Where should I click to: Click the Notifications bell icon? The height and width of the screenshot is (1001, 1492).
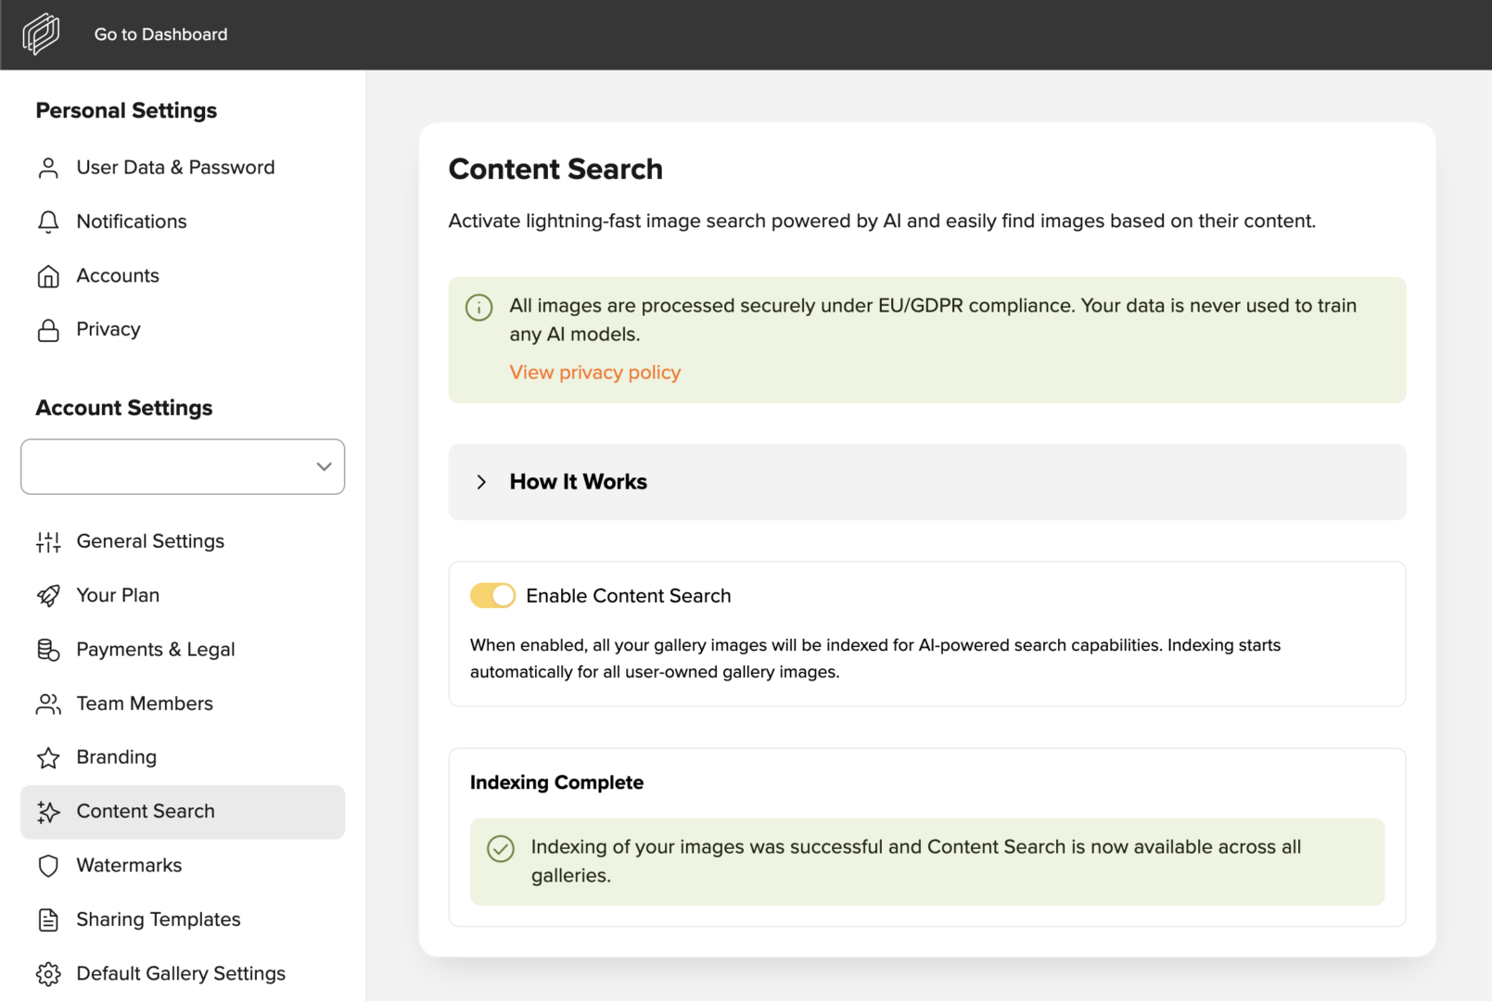click(x=48, y=222)
